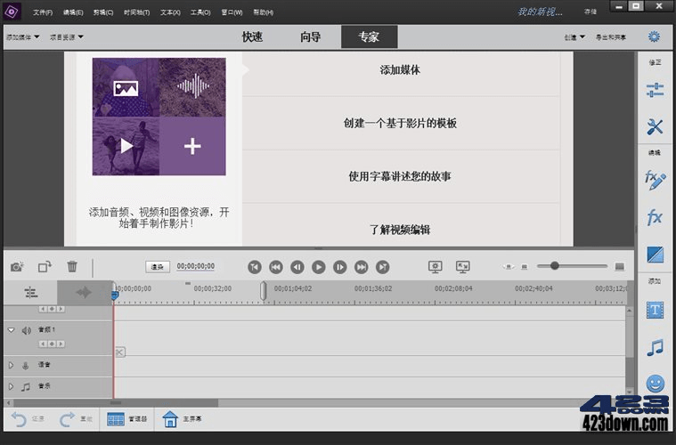Open the 编辑(E) menu
Viewport: 676px width, 445px height.
coord(73,12)
